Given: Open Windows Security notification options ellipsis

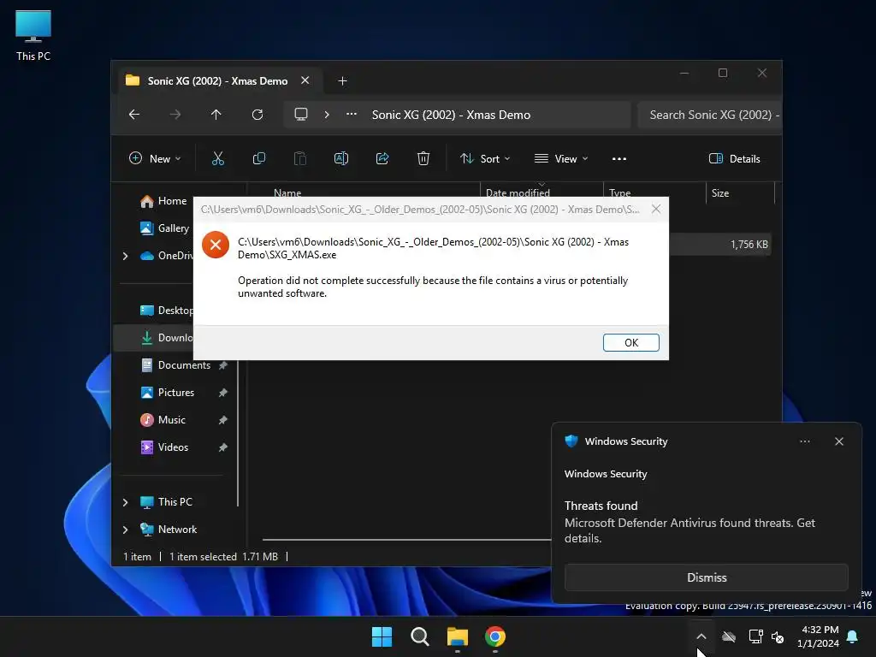Looking at the screenshot, I should (804, 441).
